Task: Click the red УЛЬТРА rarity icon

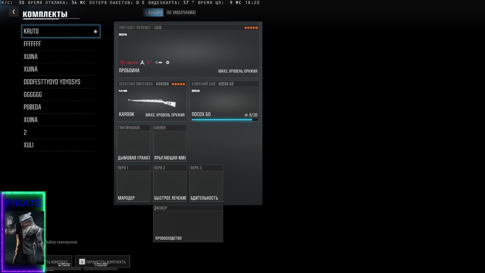Action: pos(123,62)
